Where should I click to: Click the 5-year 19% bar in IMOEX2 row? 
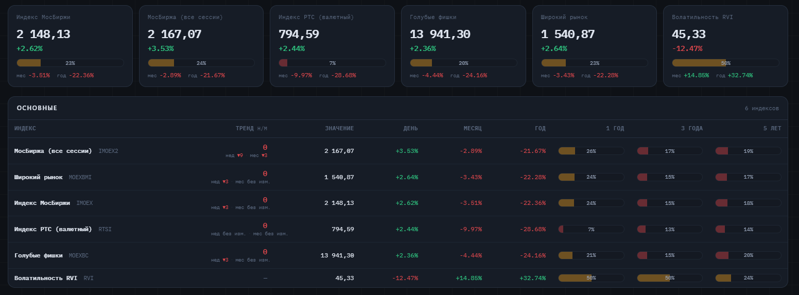point(748,151)
